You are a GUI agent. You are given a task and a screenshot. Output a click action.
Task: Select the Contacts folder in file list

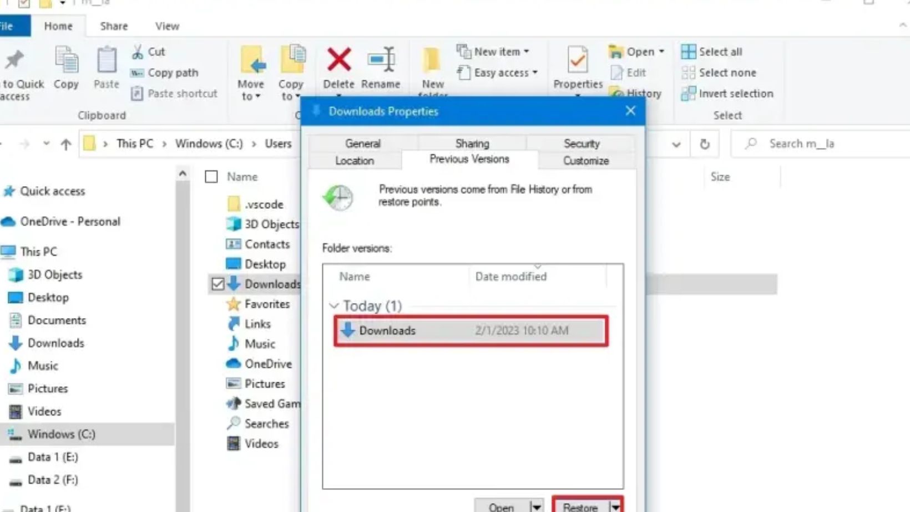click(258, 244)
